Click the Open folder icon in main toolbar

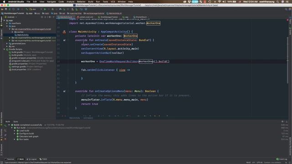[x=2, y=9]
